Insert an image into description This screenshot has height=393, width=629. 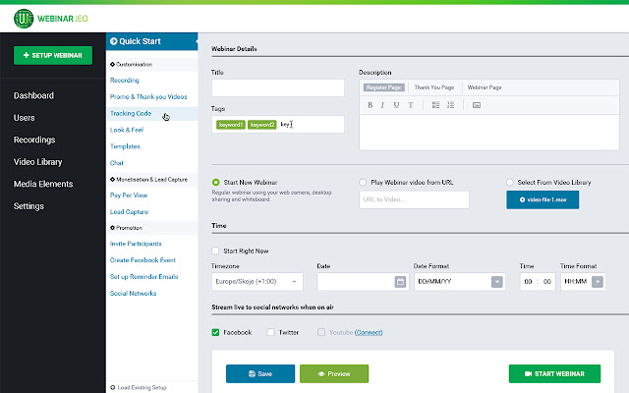[x=477, y=105]
